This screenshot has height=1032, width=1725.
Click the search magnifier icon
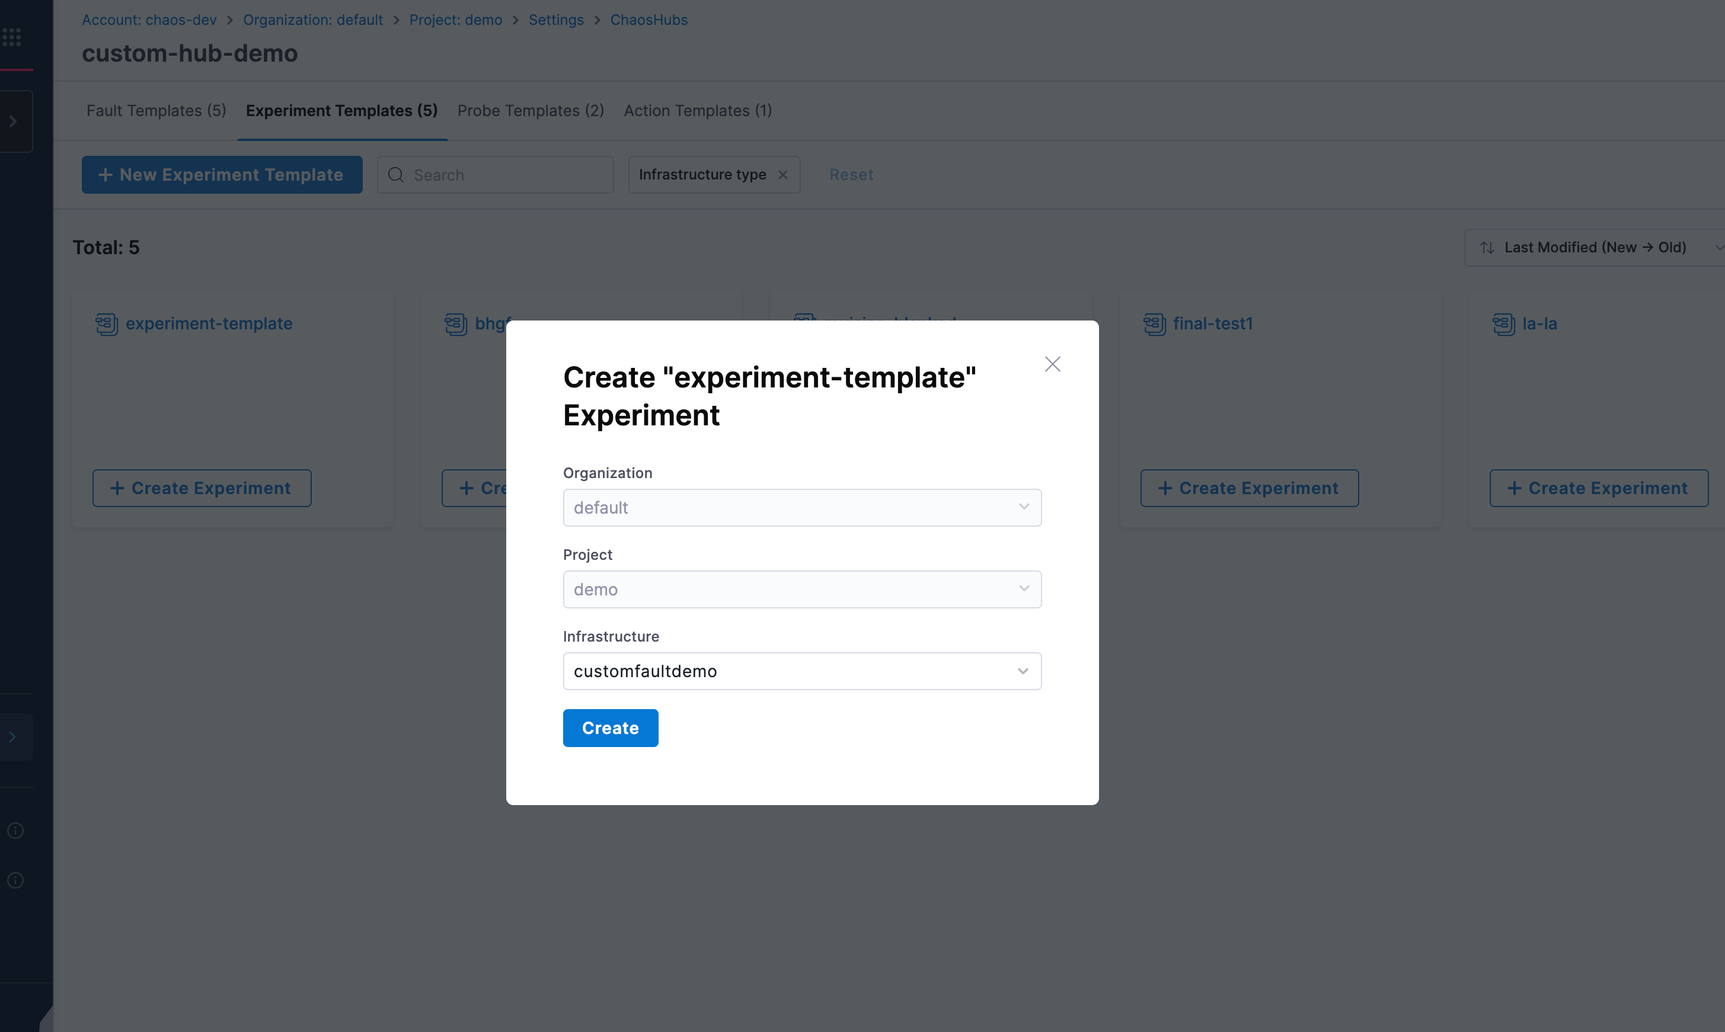click(x=395, y=175)
